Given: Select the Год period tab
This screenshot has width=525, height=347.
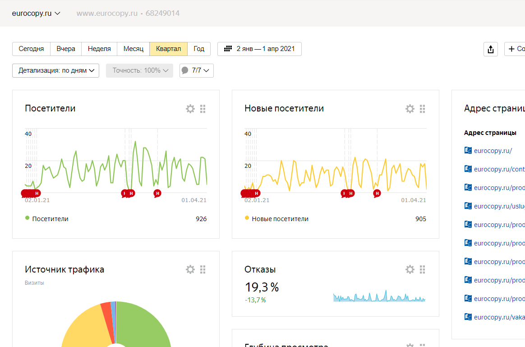Looking at the screenshot, I should click(199, 49).
